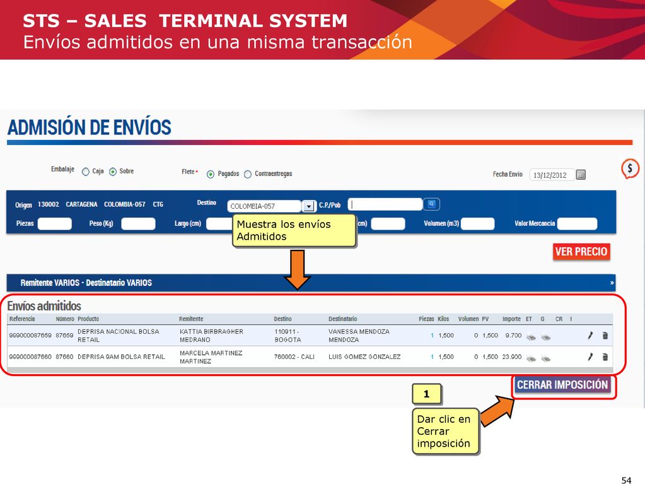Click the Referencia column header
This screenshot has width=645, height=494.
(x=22, y=319)
